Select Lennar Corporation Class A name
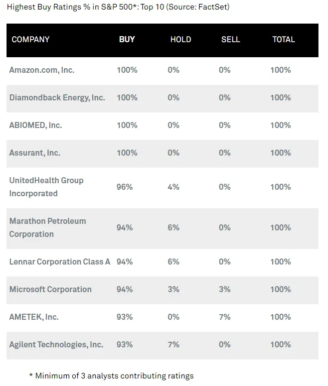 (x=60, y=262)
